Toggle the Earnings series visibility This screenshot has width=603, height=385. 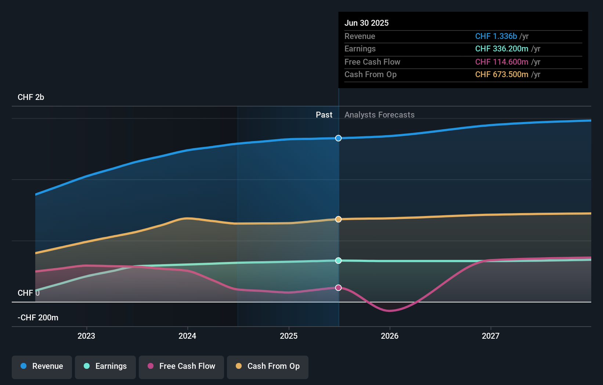point(105,366)
